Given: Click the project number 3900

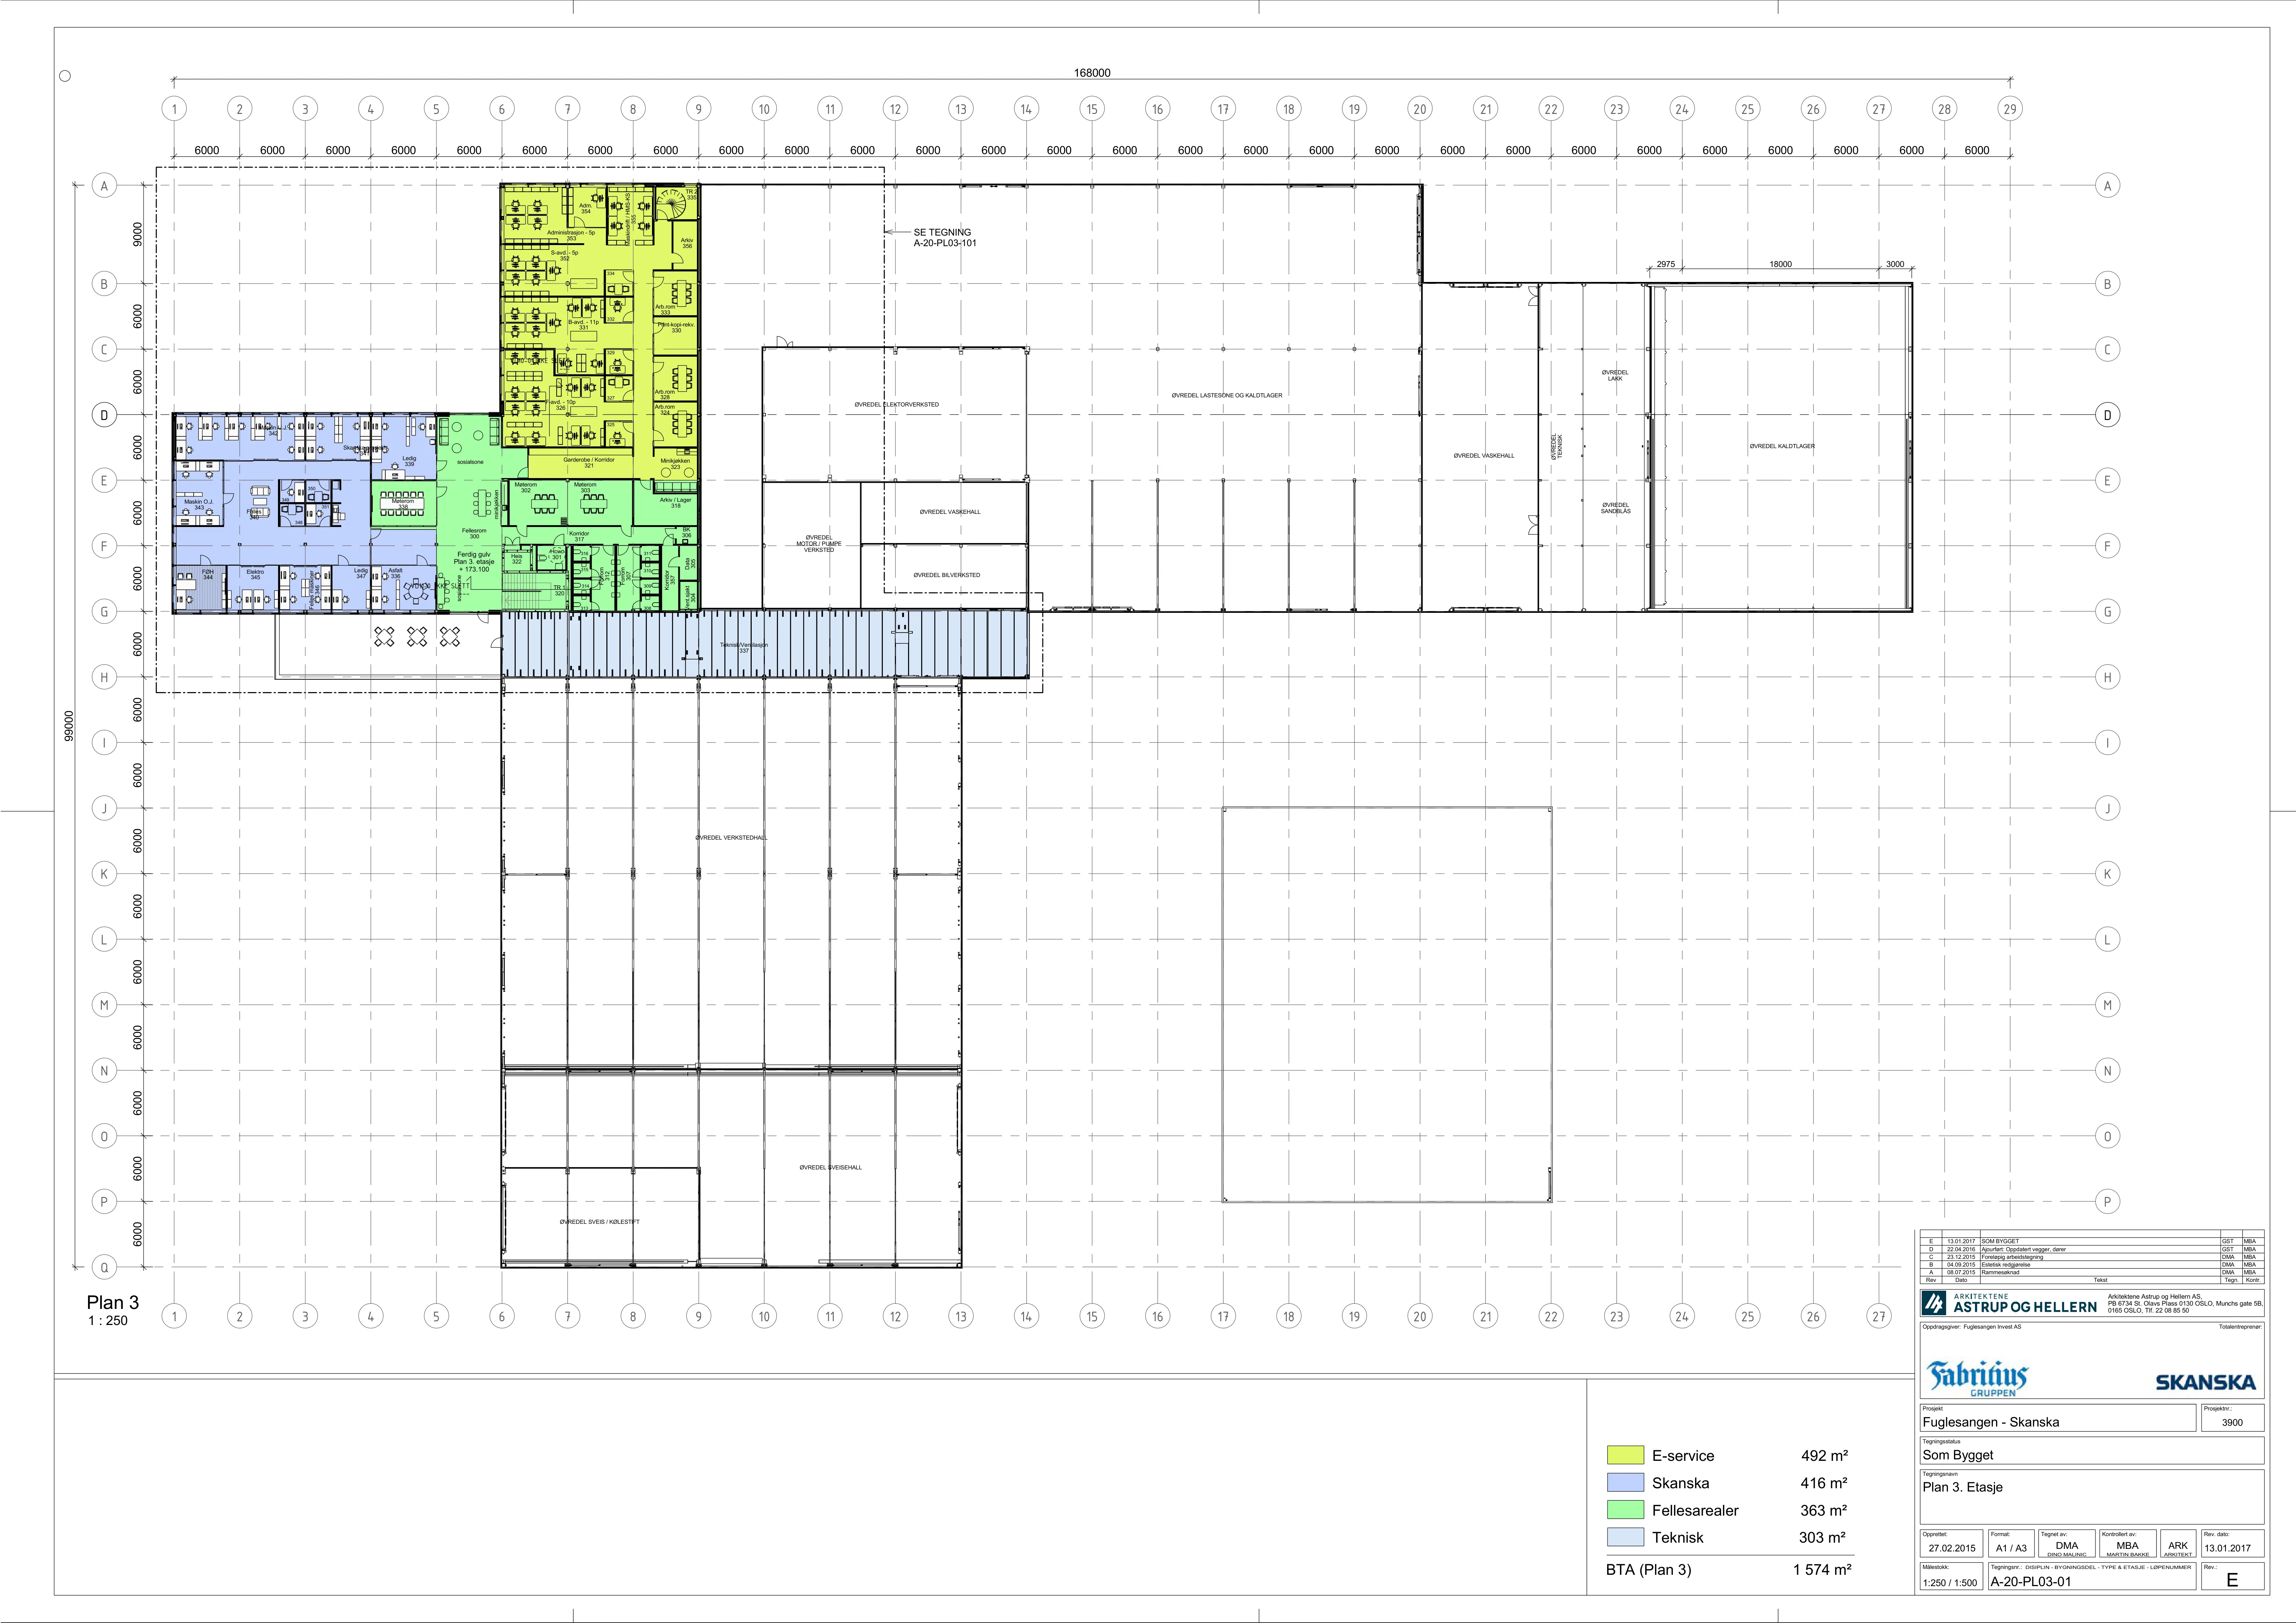Looking at the screenshot, I should [x=2232, y=1422].
